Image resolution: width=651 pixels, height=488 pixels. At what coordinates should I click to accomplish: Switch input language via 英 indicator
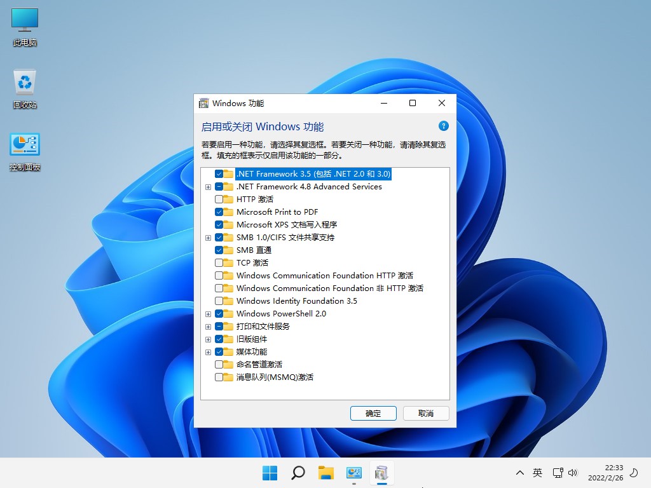538,473
